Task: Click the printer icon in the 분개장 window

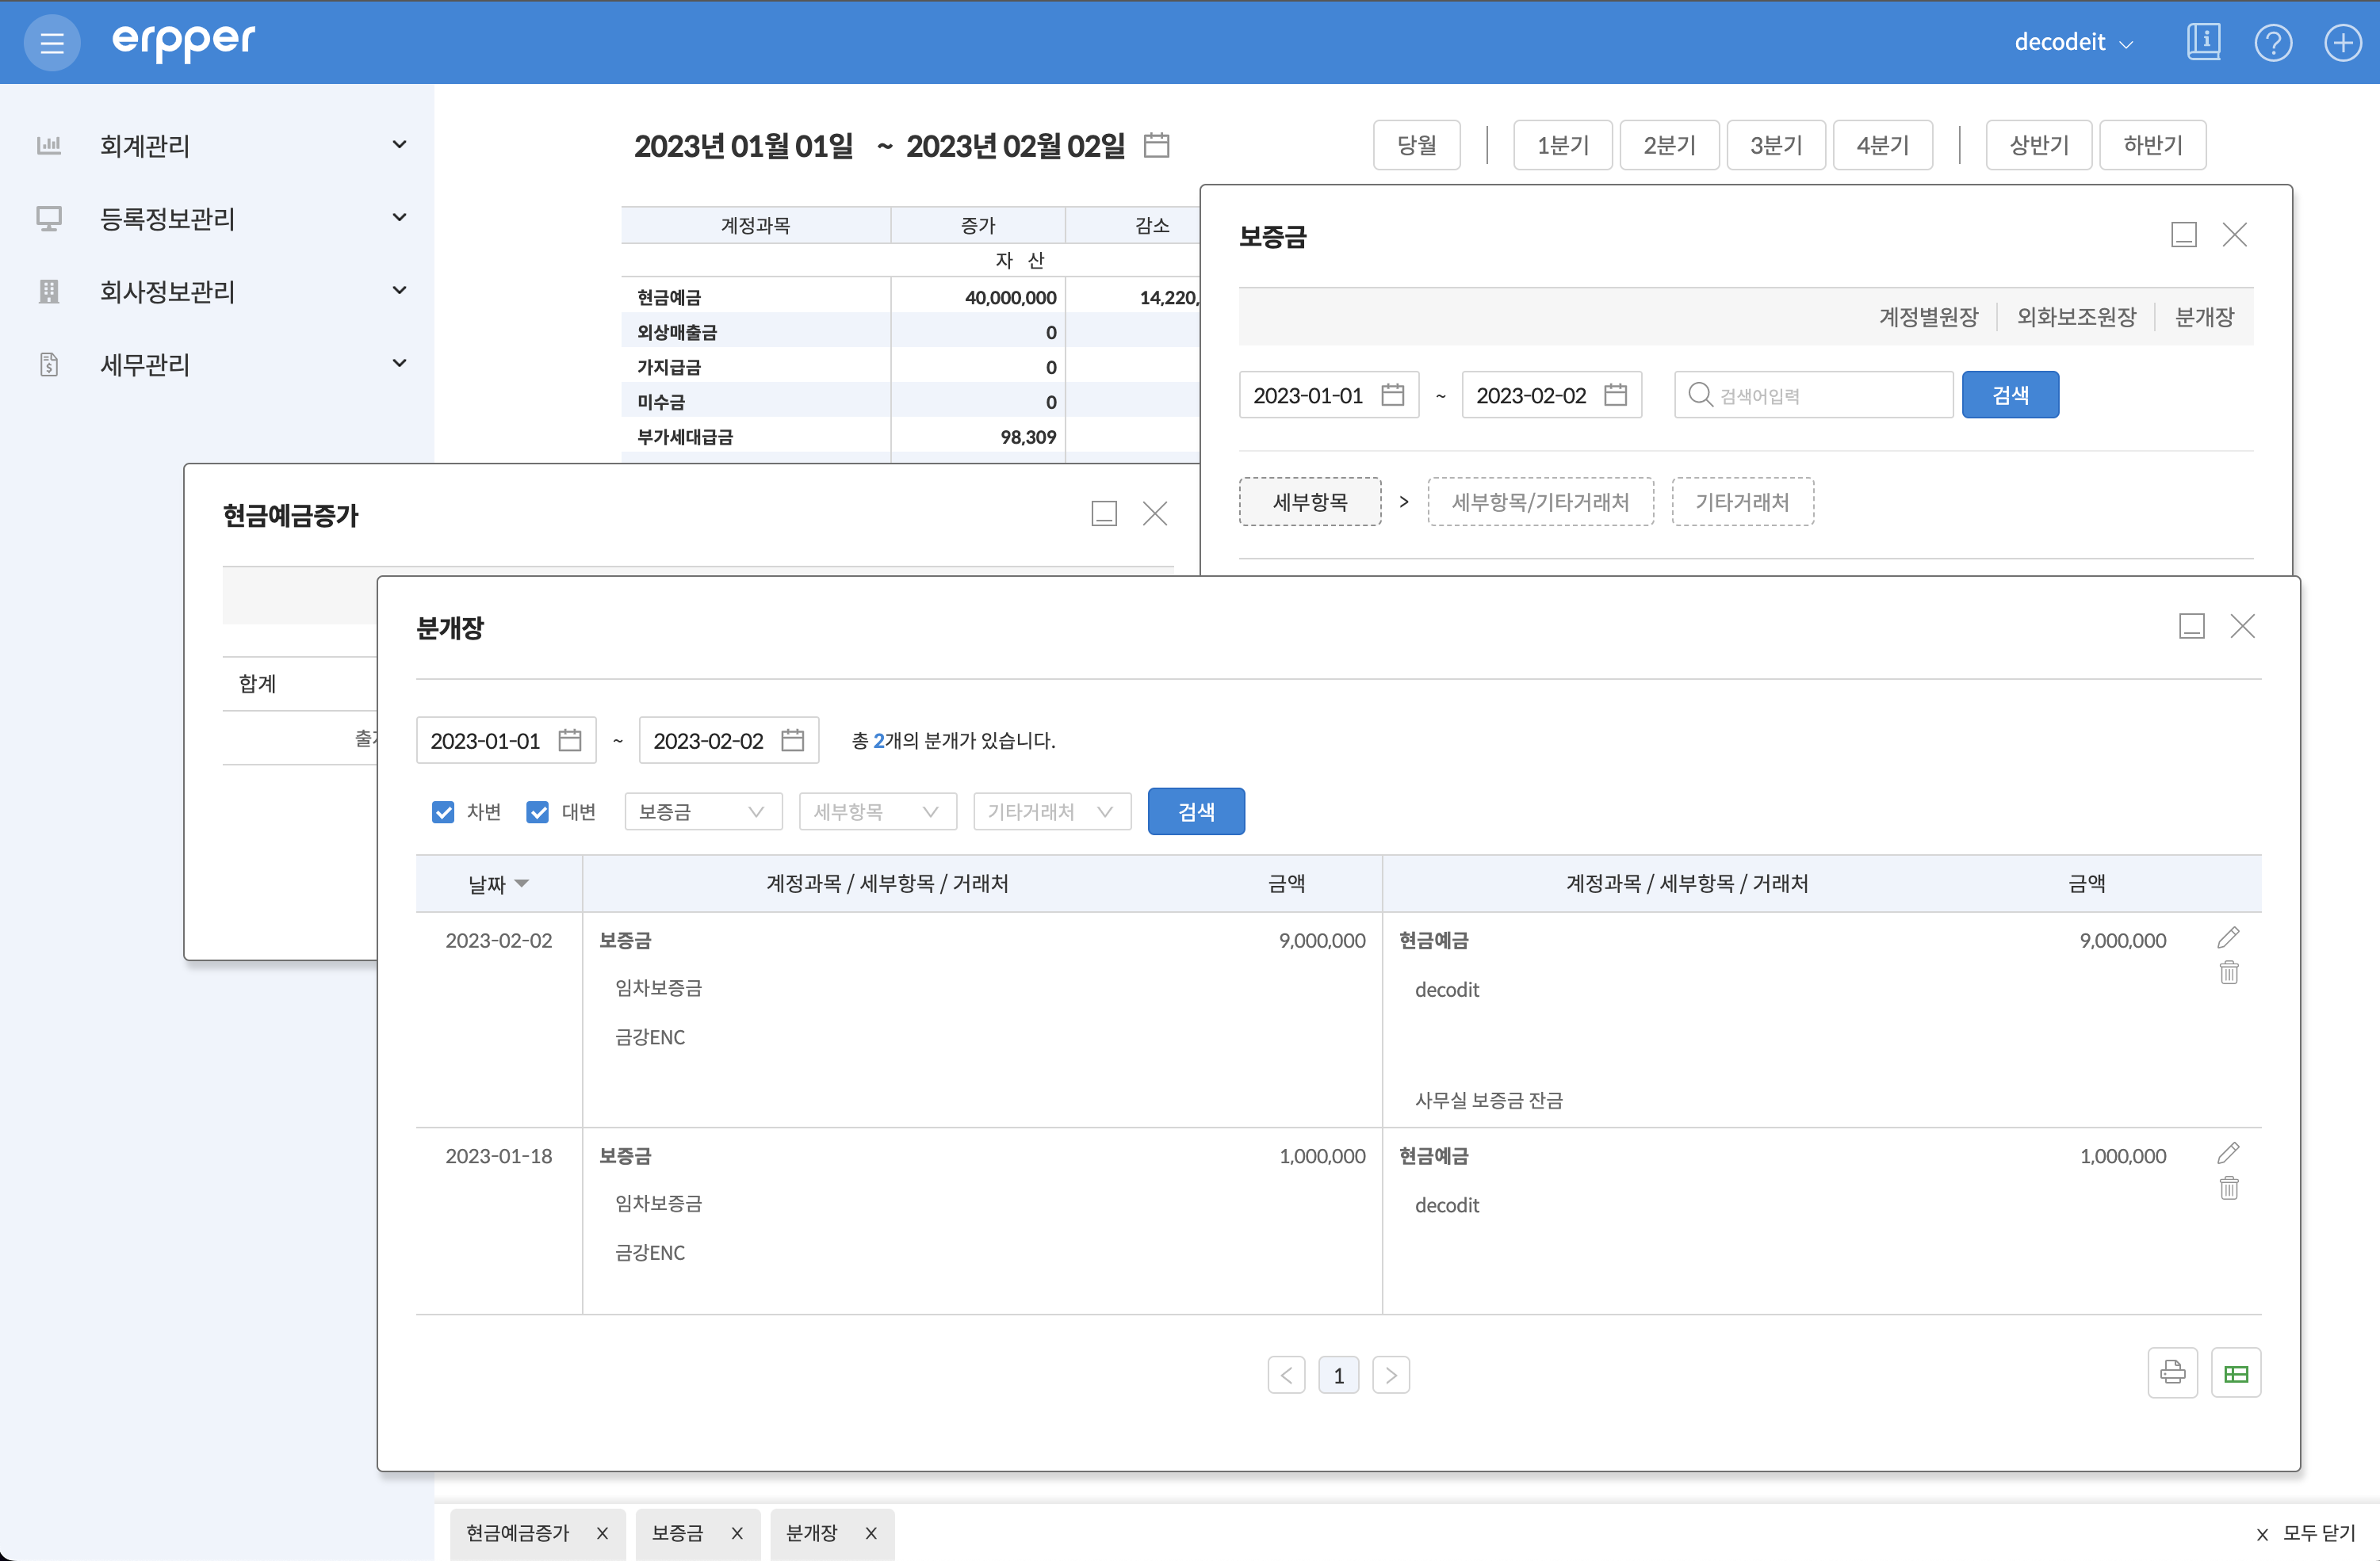Action: (x=2173, y=1373)
